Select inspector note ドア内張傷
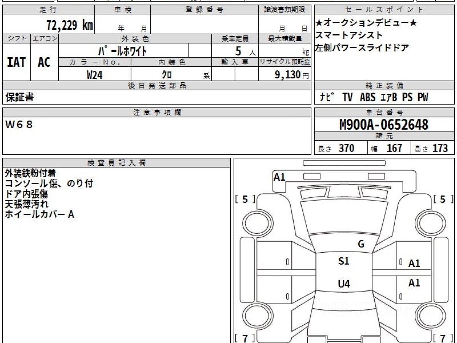Image resolution: width=457 pixels, height=343 pixels. click(26, 194)
